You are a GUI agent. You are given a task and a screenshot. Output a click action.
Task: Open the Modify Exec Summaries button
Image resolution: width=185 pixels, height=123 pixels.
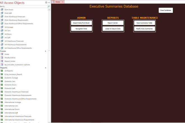pos(144,29)
